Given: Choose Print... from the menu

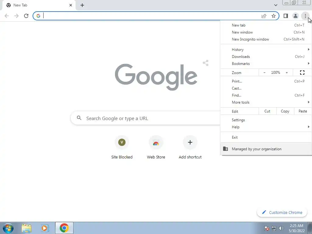Looking at the screenshot, I should (x=266, y=81).
